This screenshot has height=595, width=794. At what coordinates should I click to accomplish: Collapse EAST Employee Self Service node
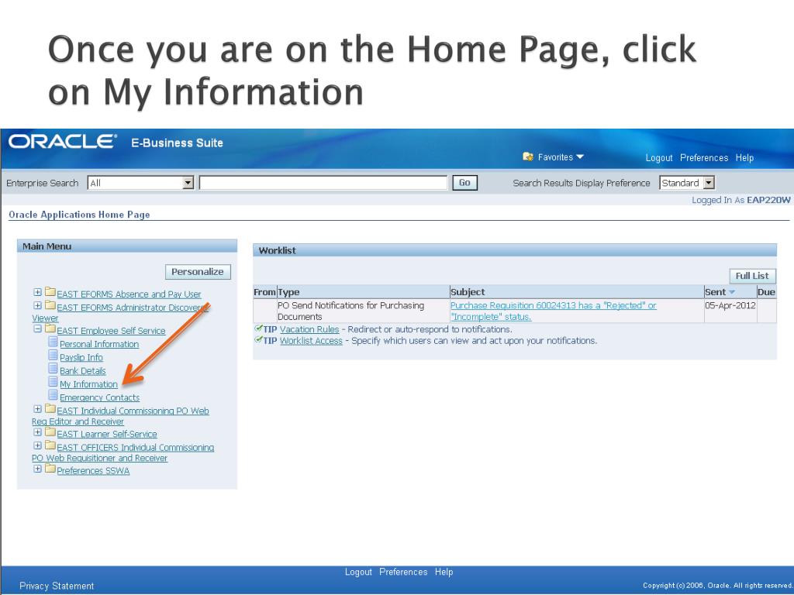[x=37, y=328]
